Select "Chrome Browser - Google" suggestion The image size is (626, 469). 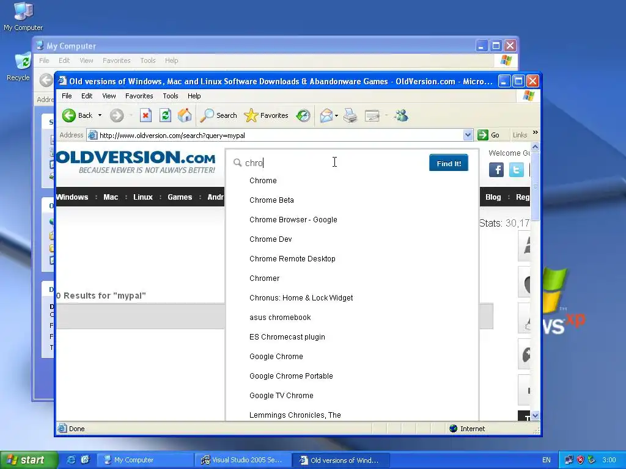[x=293, y=220]
